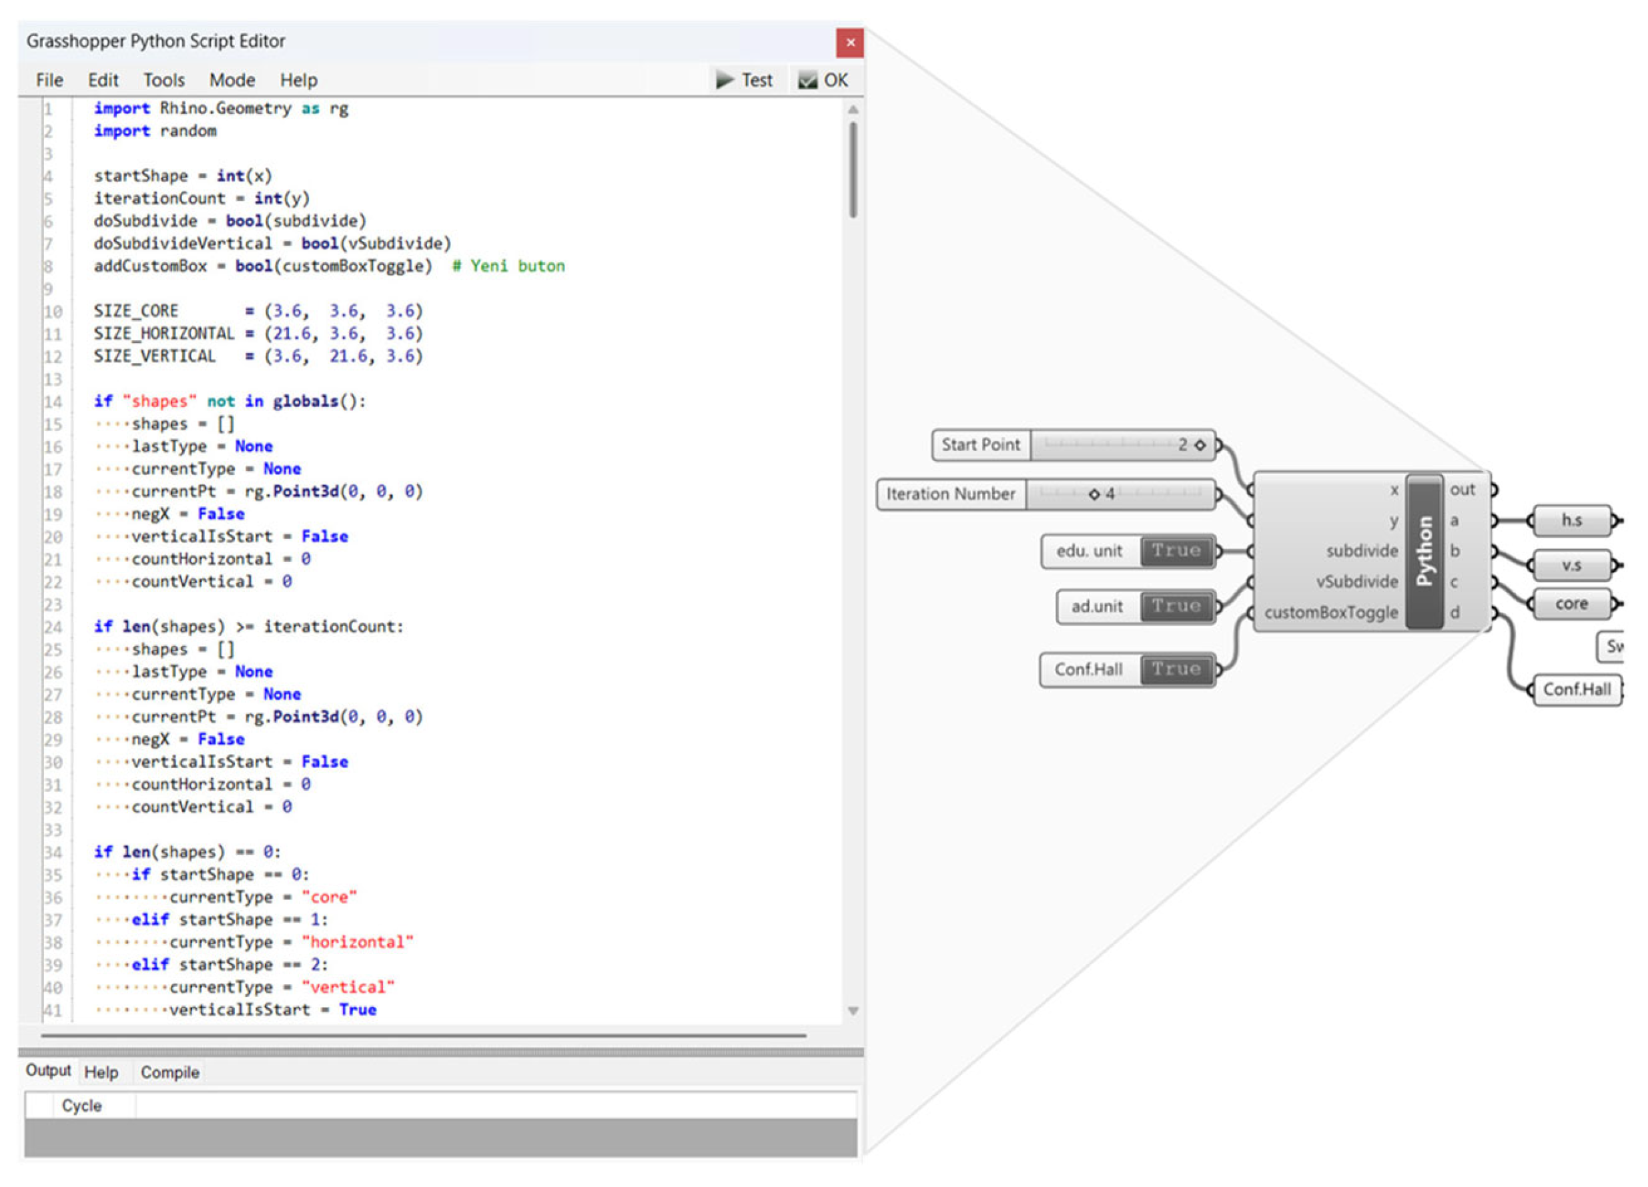This screenshot has width=1648, height=1187.
Task: Click the scroll down arrow in editor
Action: click(x=853, y=1010)
